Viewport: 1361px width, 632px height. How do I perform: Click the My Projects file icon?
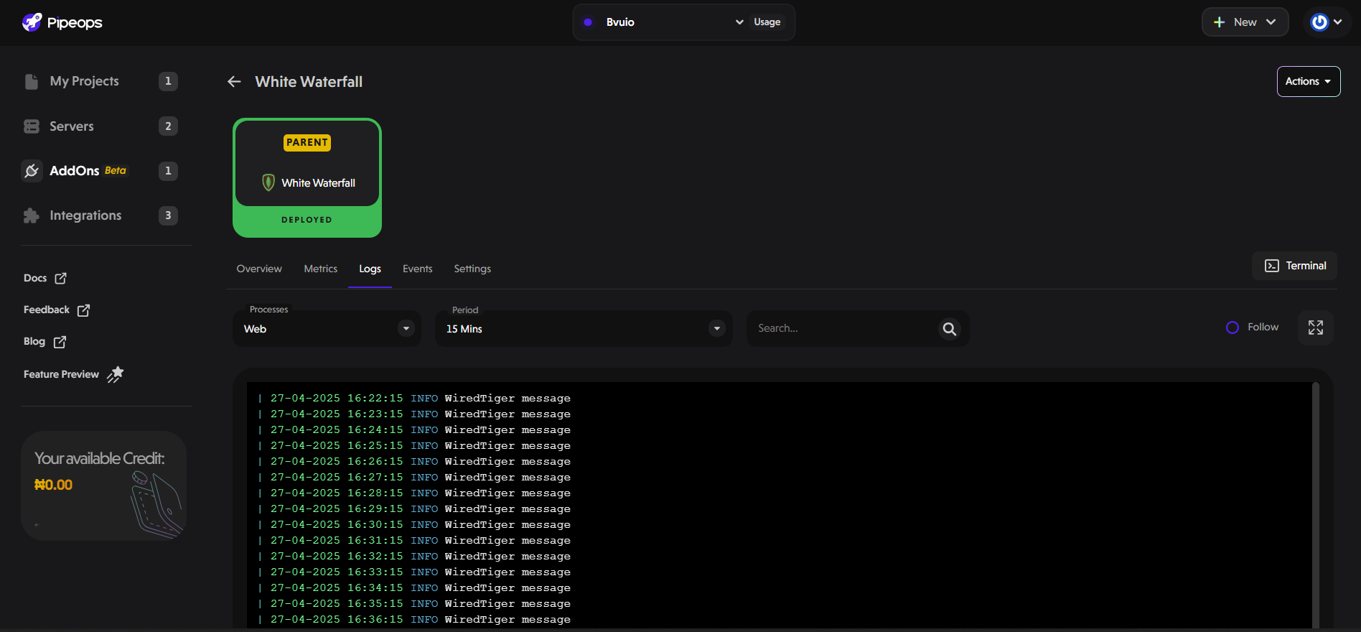tap(32, 81)
